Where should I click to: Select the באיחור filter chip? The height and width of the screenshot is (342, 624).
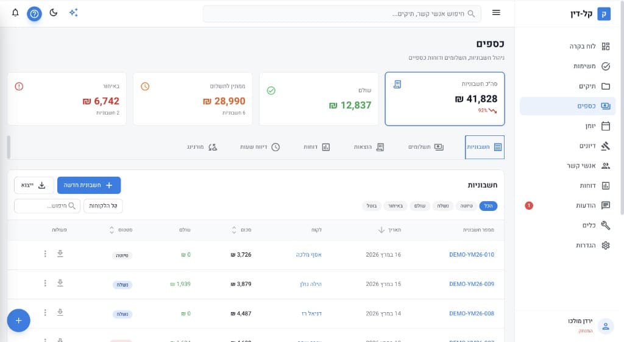click(396, 206)
